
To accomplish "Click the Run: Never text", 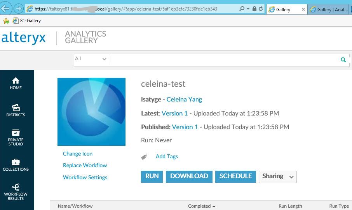I will pos(156,140).
